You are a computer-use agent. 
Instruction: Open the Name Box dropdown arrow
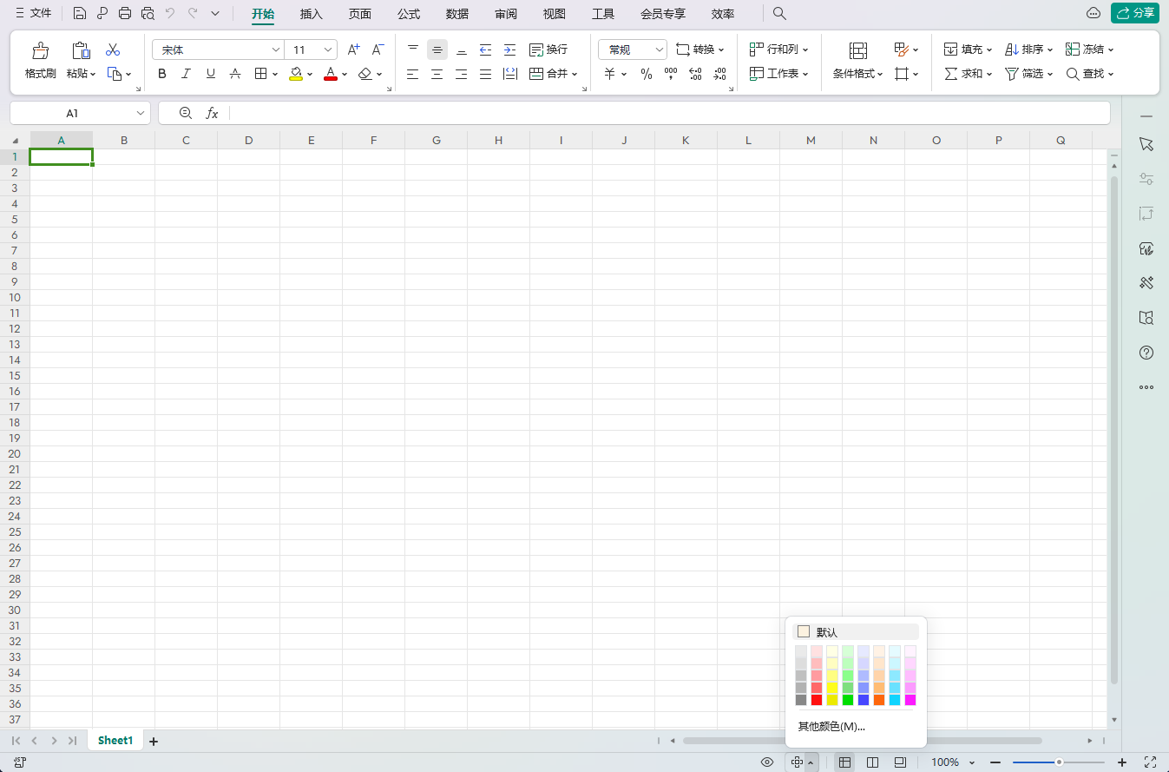tap(141, 113)
